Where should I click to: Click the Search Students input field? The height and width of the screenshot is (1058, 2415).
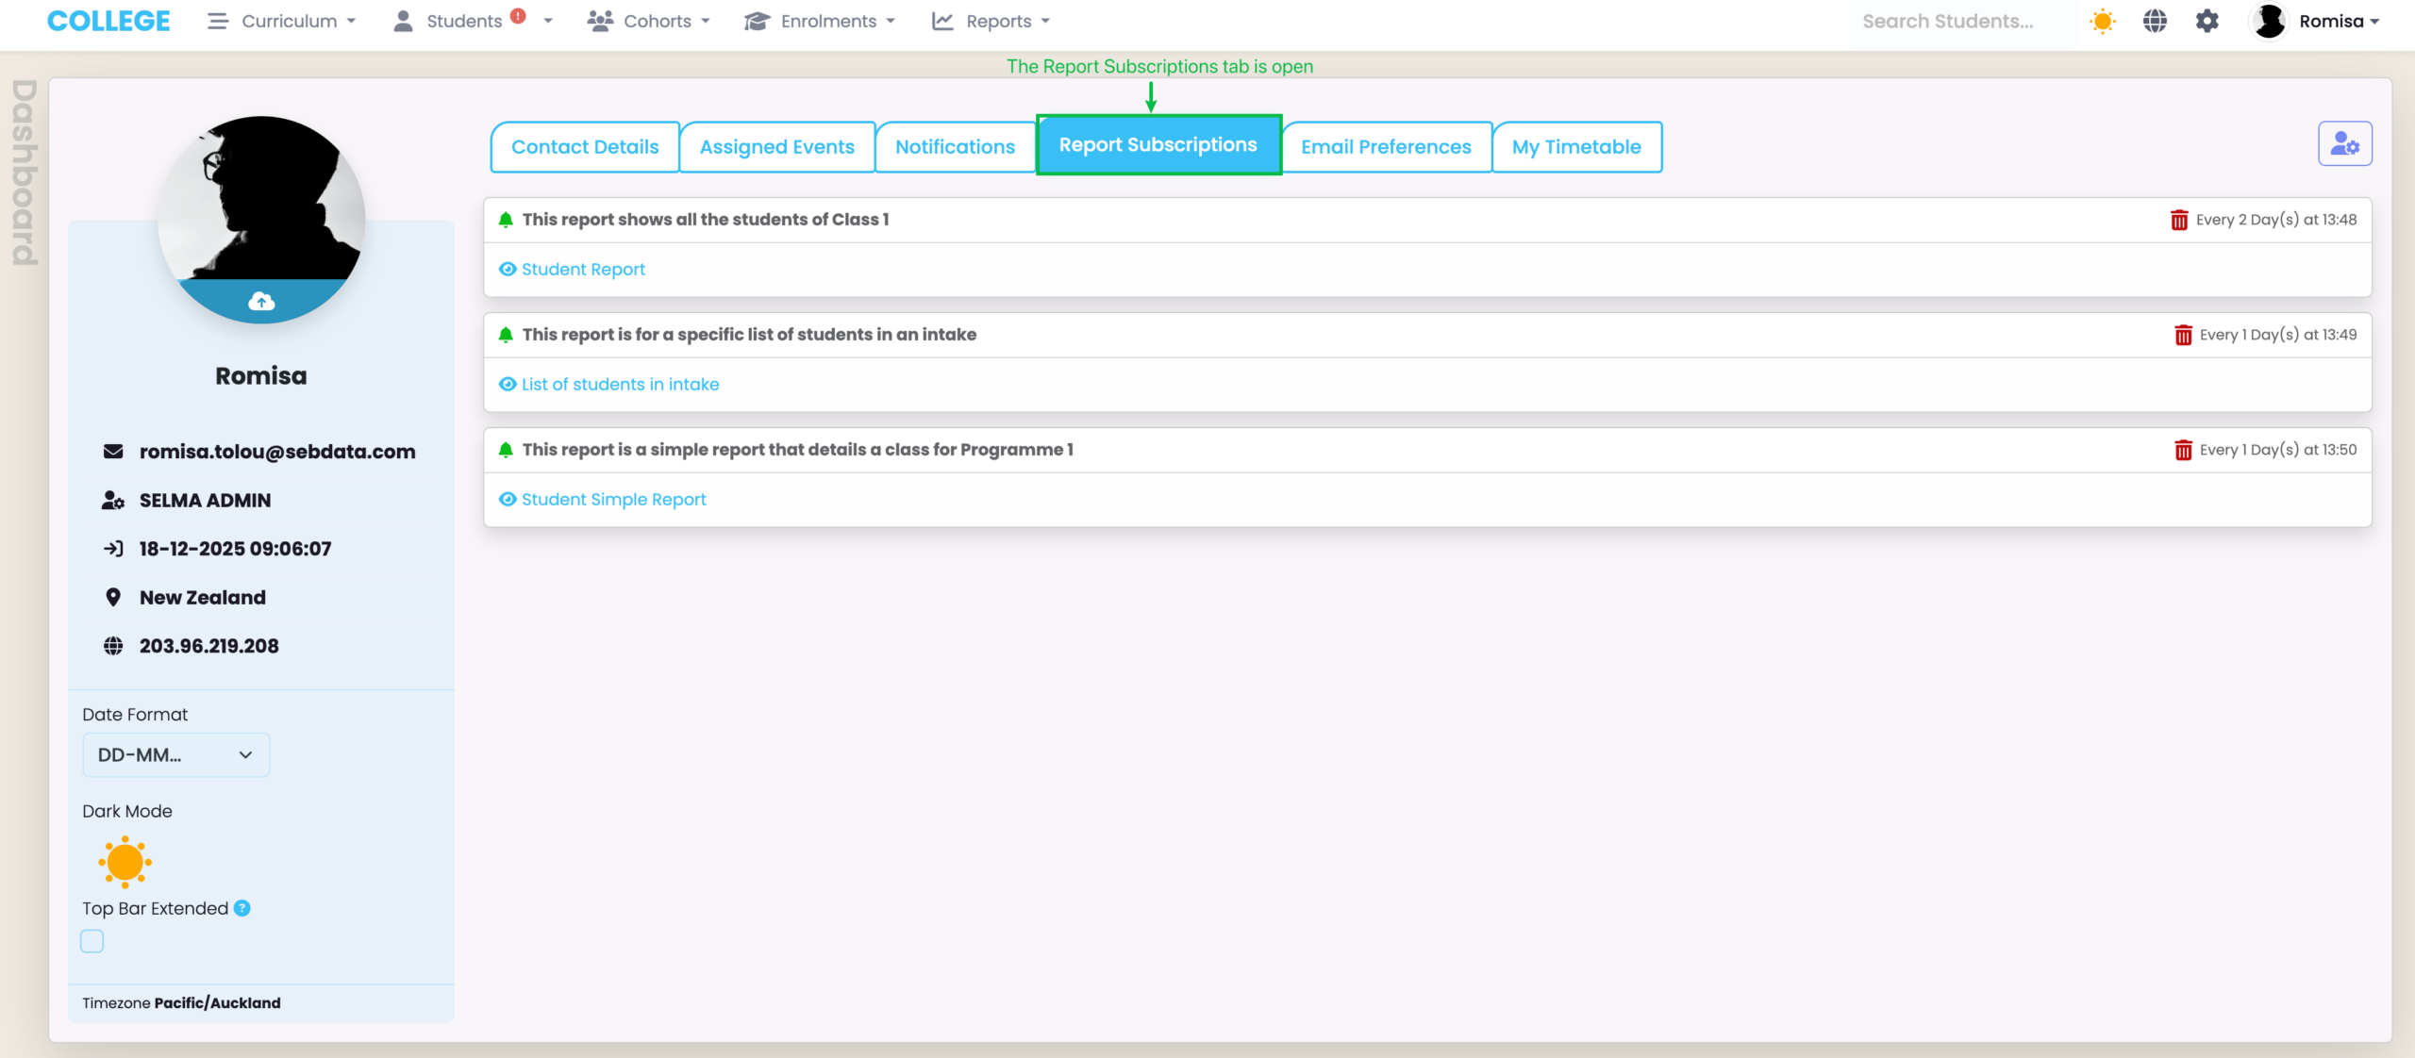click(1947, 21)
